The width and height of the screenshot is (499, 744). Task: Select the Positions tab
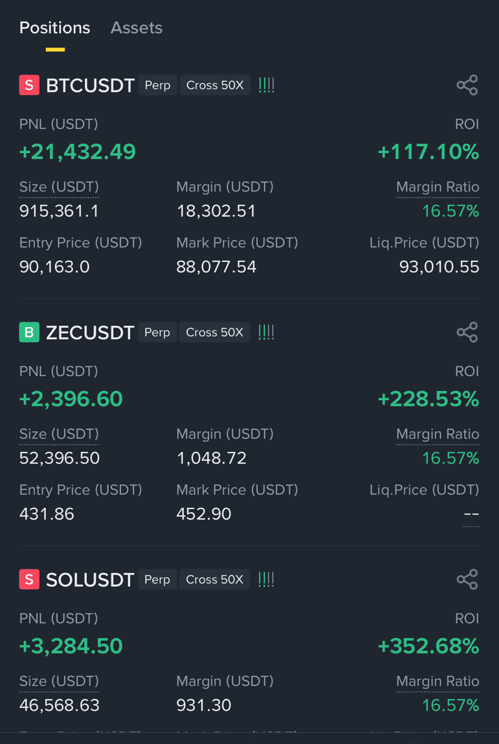click(55, 28)
